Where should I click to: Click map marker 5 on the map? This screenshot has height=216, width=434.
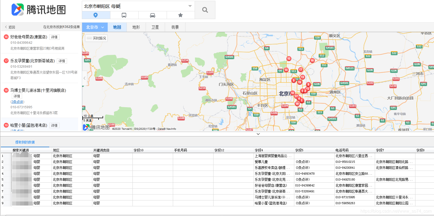[309, 84]
